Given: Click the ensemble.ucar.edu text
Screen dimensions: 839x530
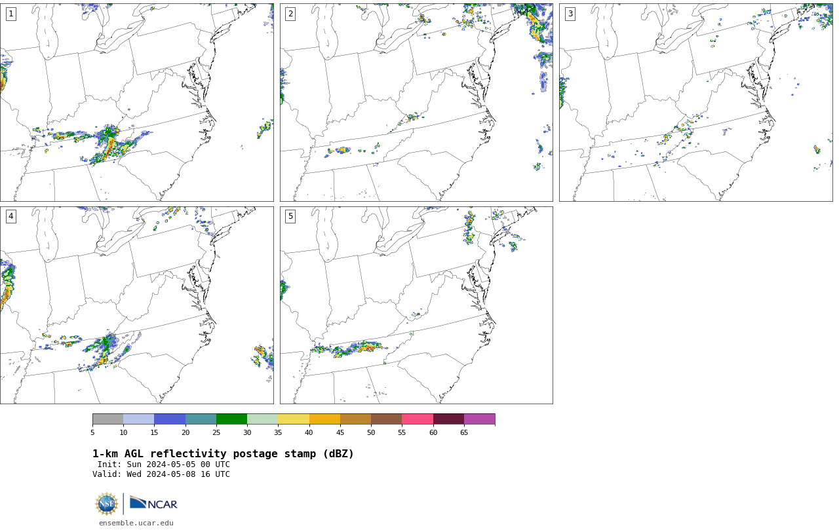Looking at the screenshot, I should click(136, 523).
